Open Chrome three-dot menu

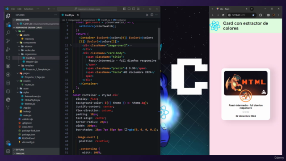click(279, 15)
